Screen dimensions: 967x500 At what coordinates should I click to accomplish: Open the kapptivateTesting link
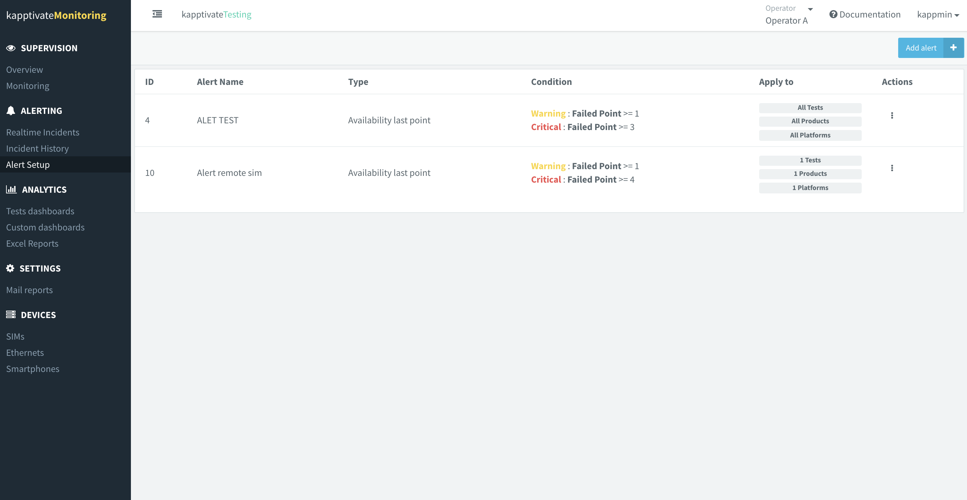[216, 14]
